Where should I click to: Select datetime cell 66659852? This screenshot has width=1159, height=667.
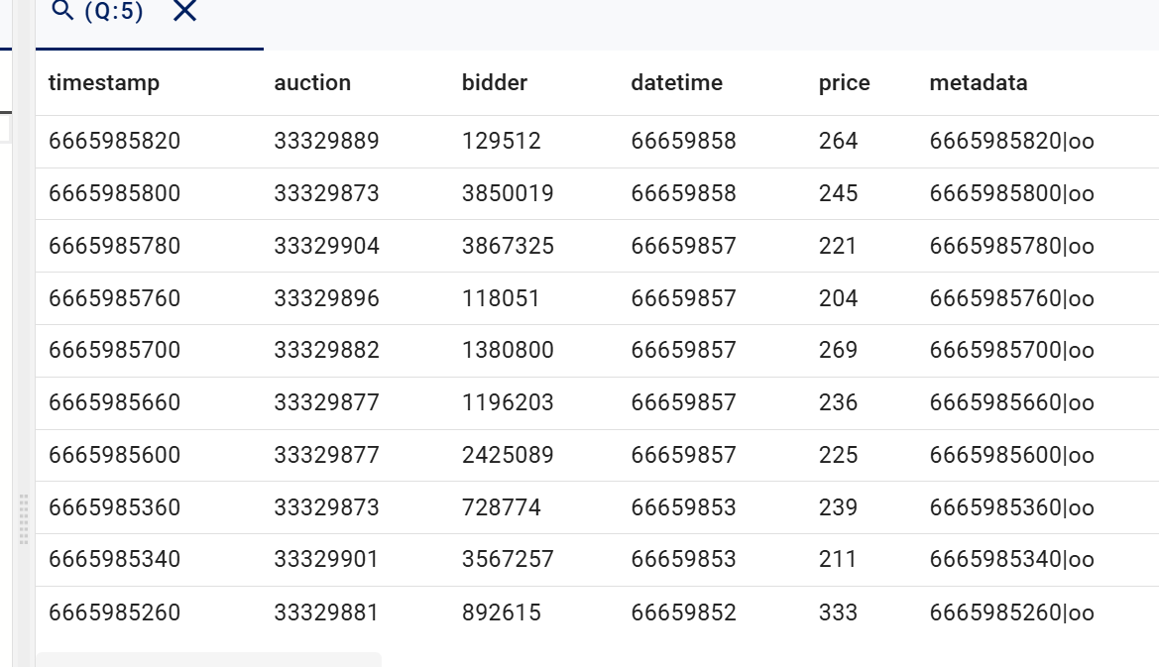click(x=683, y=613)
